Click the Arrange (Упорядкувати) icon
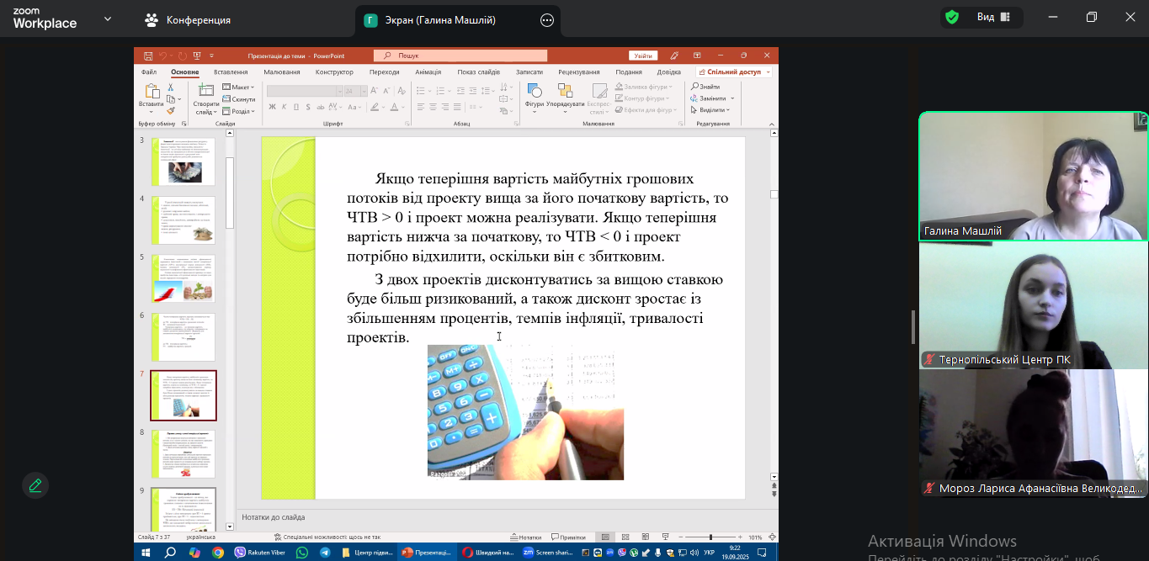 pos(565,94)
